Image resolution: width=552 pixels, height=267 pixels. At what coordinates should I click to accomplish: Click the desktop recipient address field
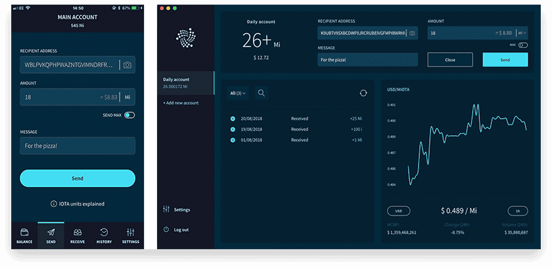[368, 33]
